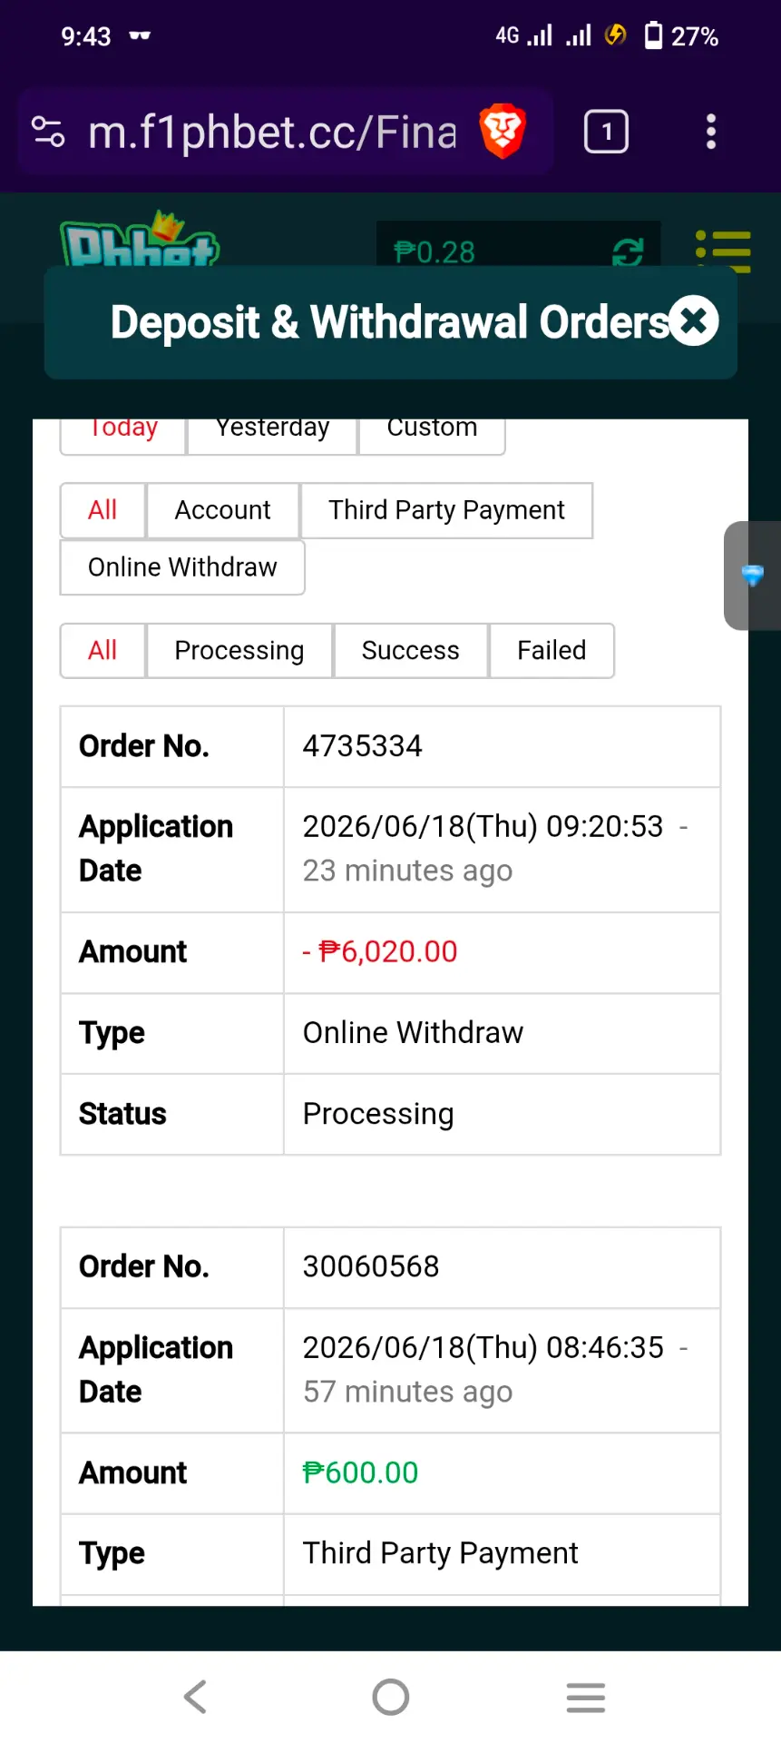Screen dimensions: 781x1743
Task: Click the m.f1phbet.cc address bar URL
Action: 272,133
